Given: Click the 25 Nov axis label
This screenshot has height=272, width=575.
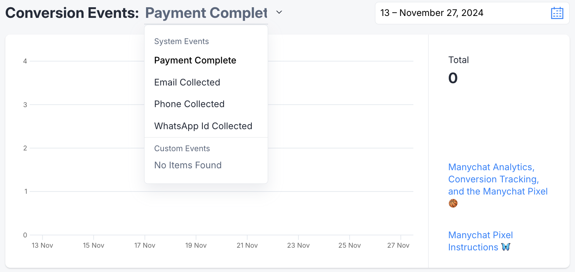Looking at the screenshot, I should click(x=349, y=245).
